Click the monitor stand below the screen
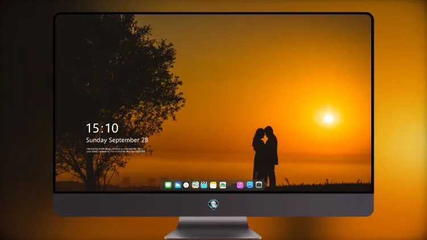The width and height of the screenshot is (427, 240). [213, 228]
